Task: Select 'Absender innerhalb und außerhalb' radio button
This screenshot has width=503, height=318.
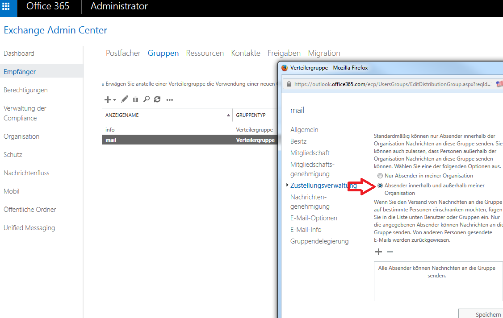Action: pyautogui.click(x=380, y=186)
